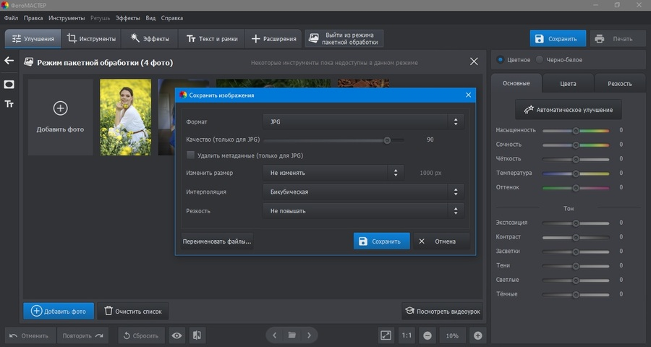Select the vignette rectangle tool in sidebar
The height and width of the screenshot is (347, 651).
[9, 85]
